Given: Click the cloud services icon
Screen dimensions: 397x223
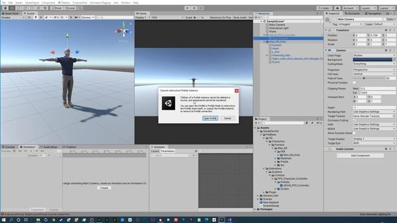Looking at the screenshot, I should [x=337, y=8].
